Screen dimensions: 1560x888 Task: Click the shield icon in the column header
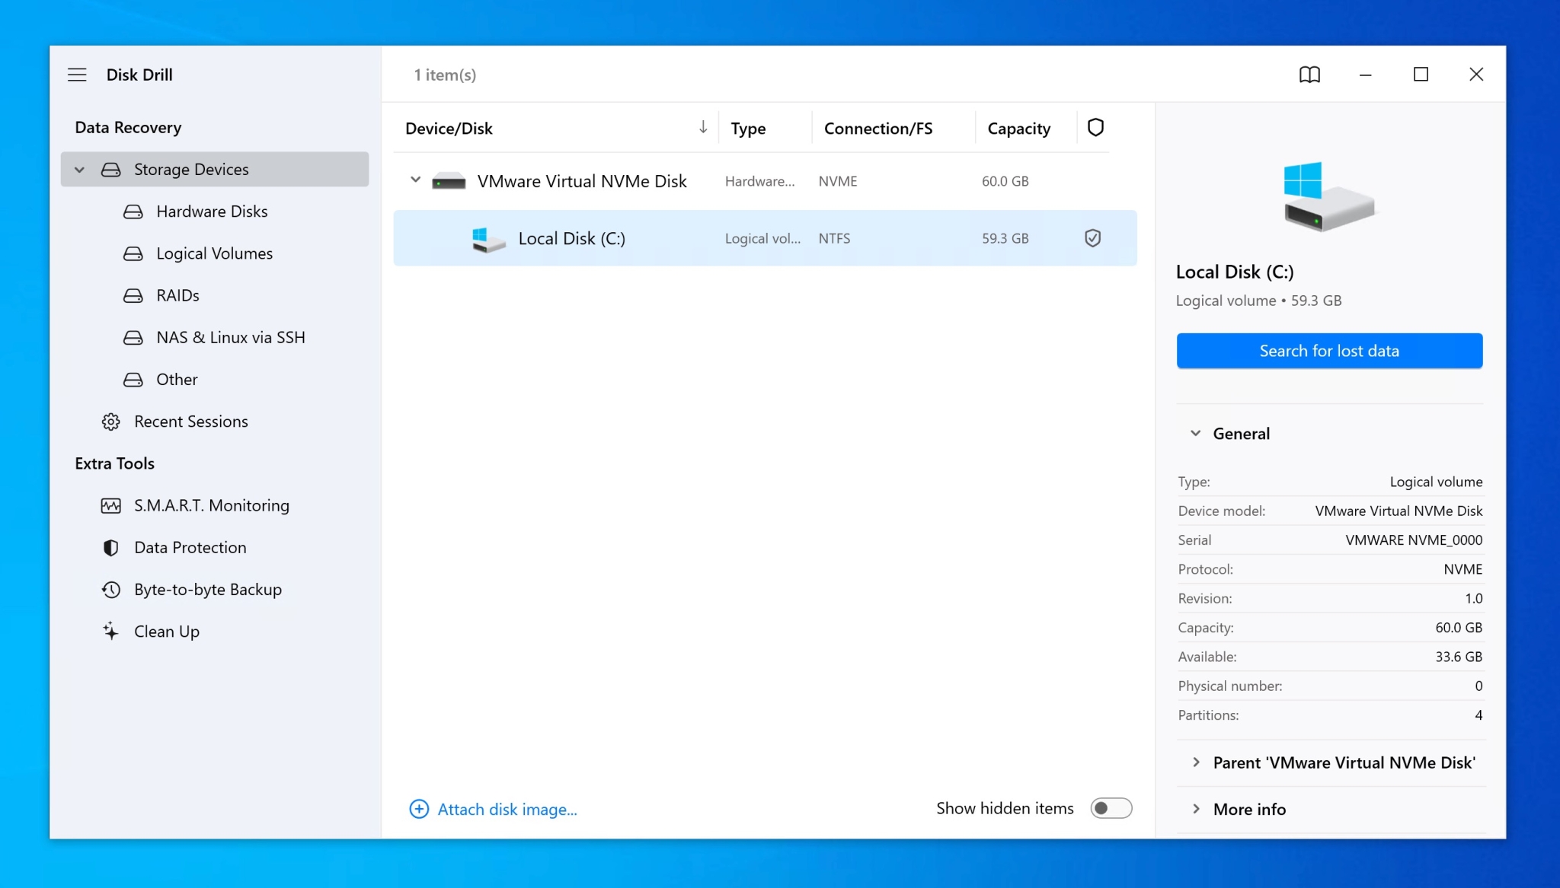[x=1095, y=127]
